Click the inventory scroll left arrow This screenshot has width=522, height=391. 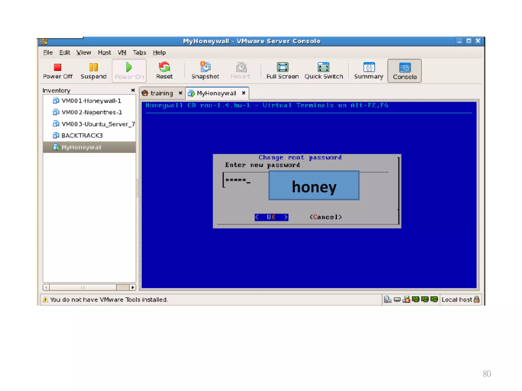pos(46,287)
